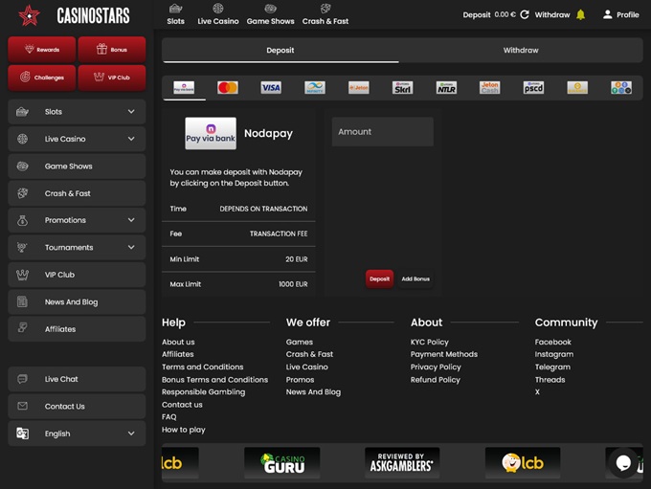The width and height of the screenshot is (651, 489).
Task: Choose Visa as the payment option
Action: pos(271,87)
